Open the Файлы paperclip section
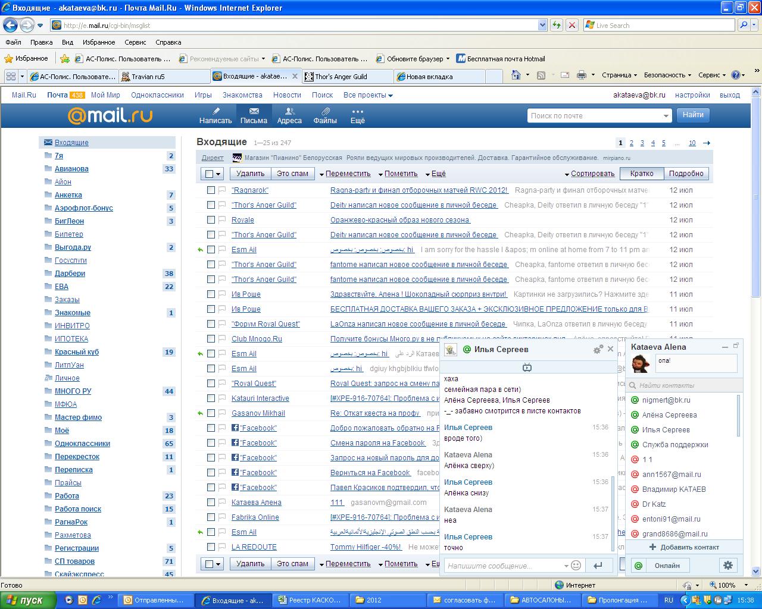 (x=325, y=115)
